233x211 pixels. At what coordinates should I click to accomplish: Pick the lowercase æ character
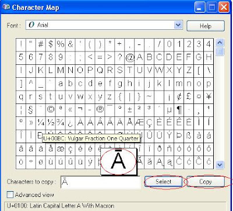point(61,149)
